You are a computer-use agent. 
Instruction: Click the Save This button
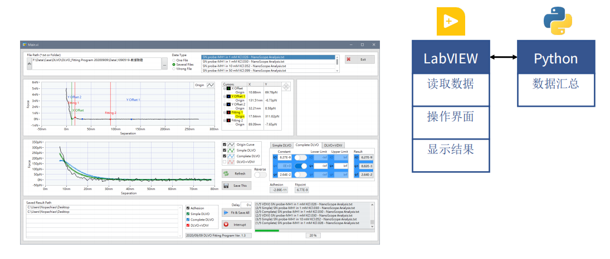click(237, 186)
